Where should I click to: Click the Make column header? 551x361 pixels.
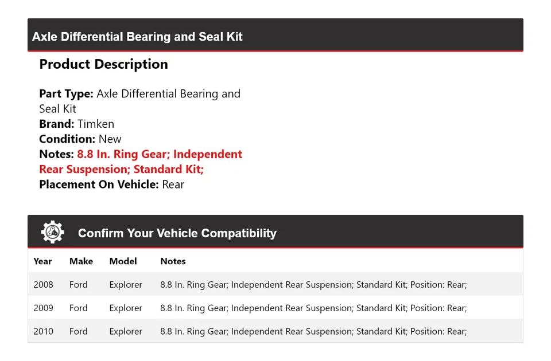pyautogui.click(x=81, y=261)
